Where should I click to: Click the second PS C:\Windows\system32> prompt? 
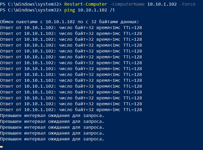tap(31, 10)
